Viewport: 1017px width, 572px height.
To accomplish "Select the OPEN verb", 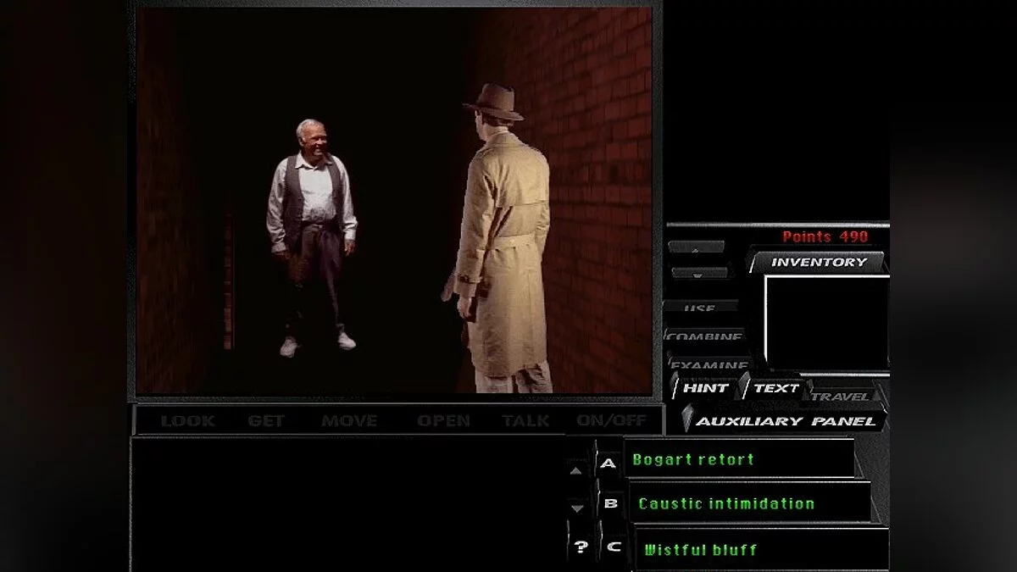I will 443,420.
